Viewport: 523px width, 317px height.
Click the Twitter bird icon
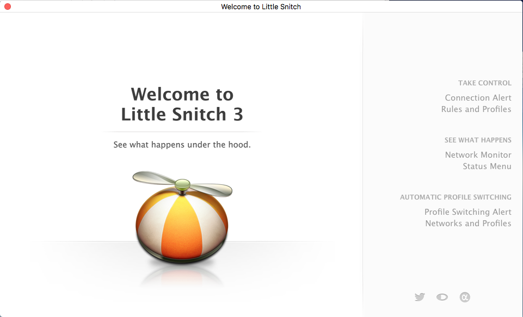(420, 297)
